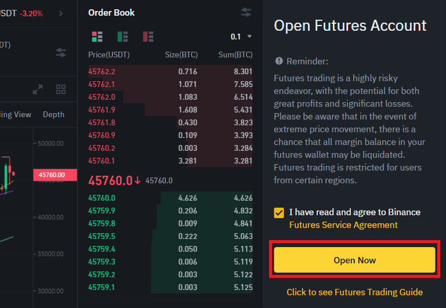
Task: Click the Open Now button
Action: (x=354, y=260)
